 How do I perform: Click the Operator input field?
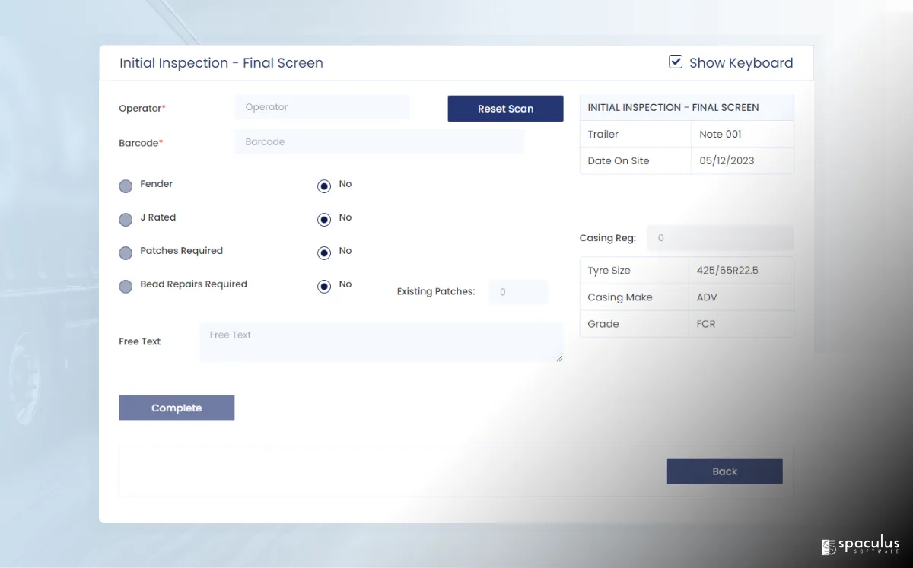321,107
